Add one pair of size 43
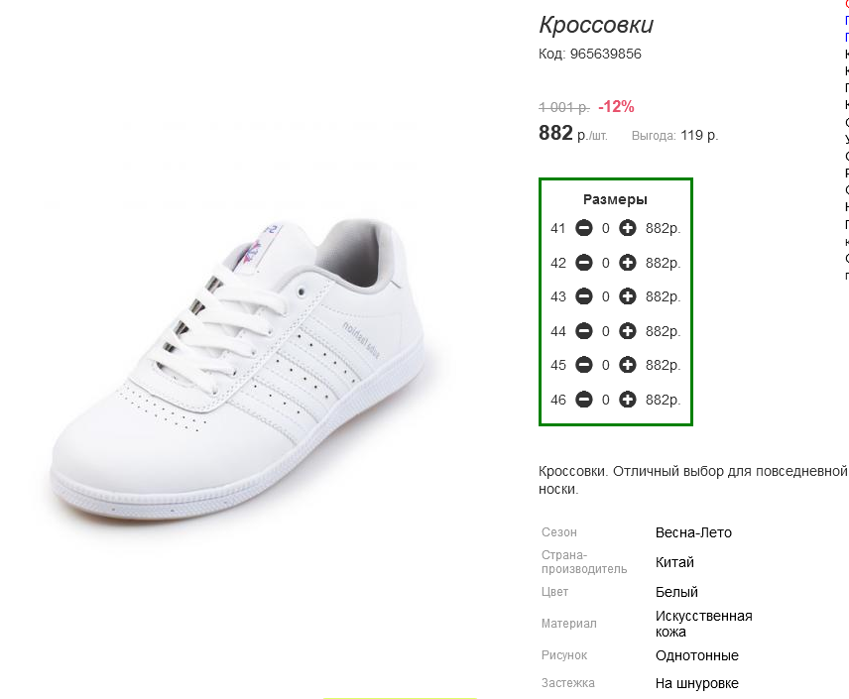Image resolution: width=849 pixels, height=699 pixels. click(x=627, y=296)
